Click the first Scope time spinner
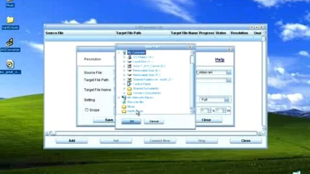The image size is (310, 174). [x=209, y=111]
